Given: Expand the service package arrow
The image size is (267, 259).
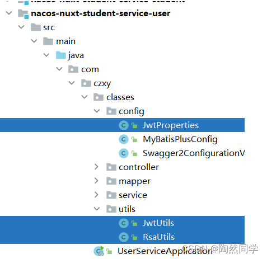Looking at the screenshot, I should coord(96,195).
